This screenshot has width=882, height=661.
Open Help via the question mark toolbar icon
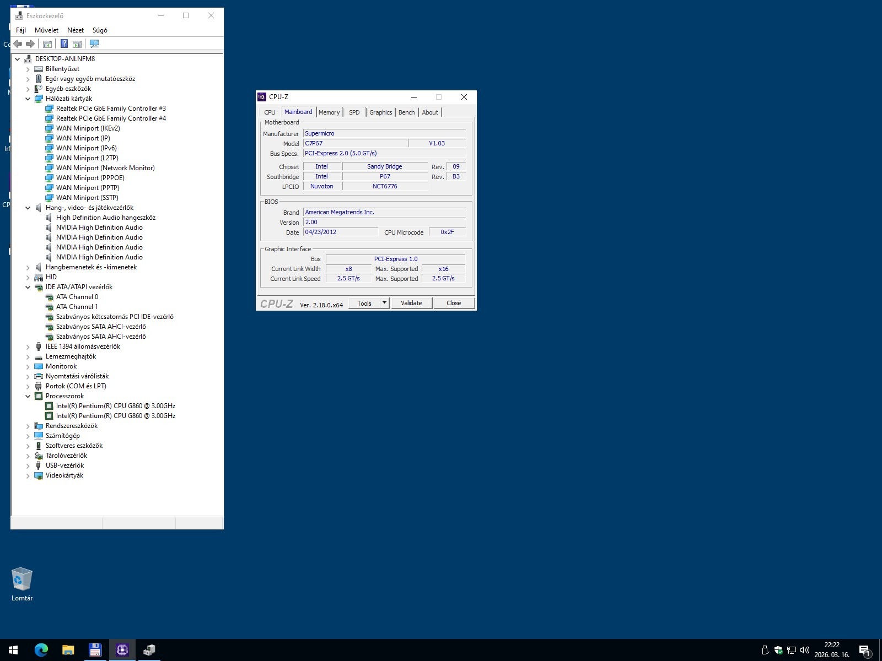click(x=64, y=44)
